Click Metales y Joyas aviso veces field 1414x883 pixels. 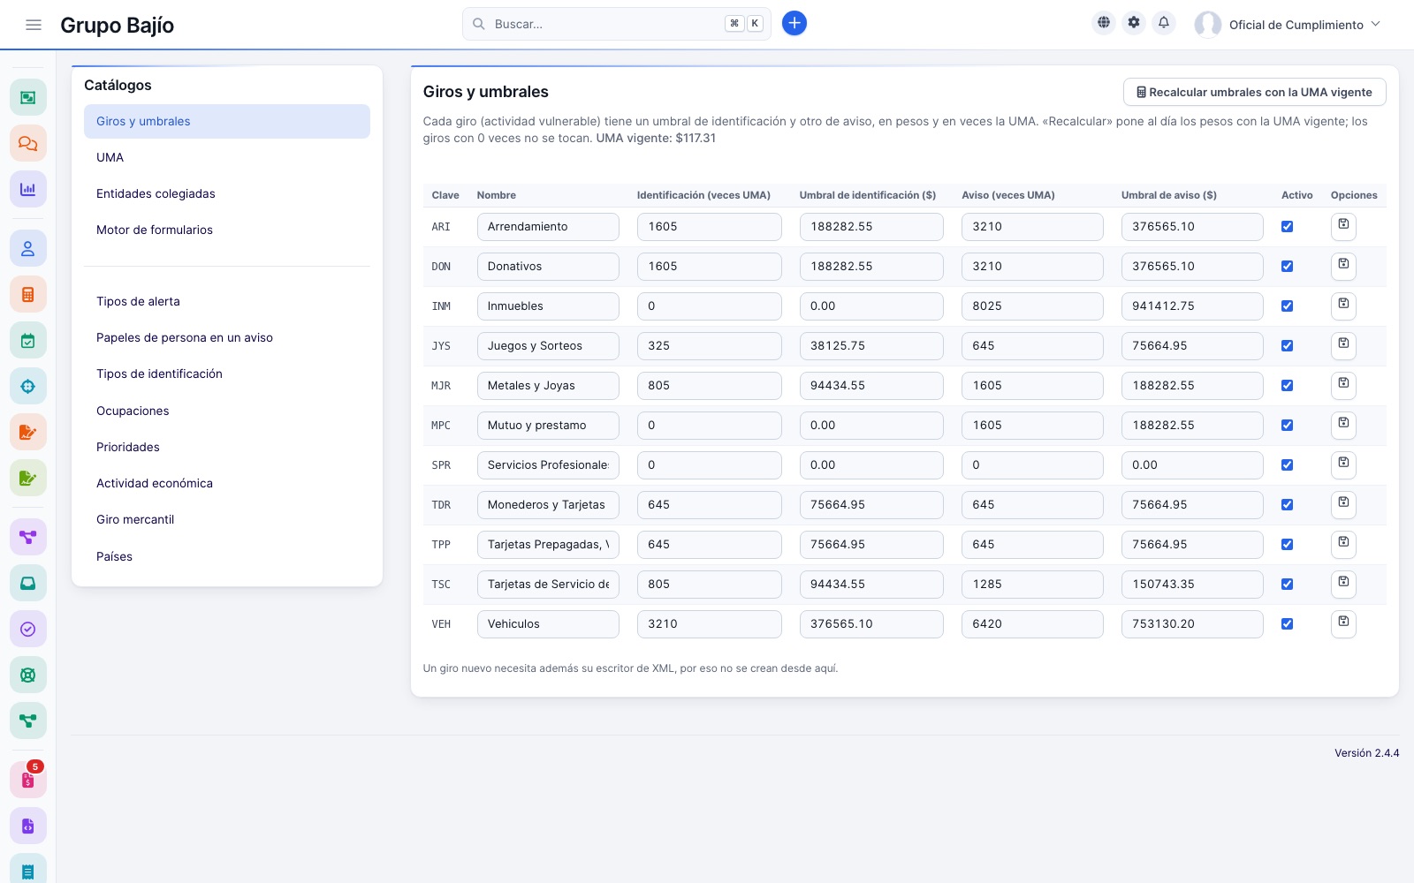tap(1032, 386)
